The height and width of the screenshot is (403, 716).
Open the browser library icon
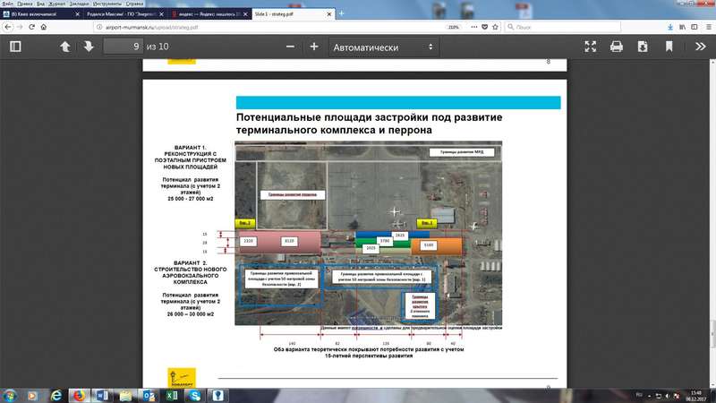coord(682,28)
